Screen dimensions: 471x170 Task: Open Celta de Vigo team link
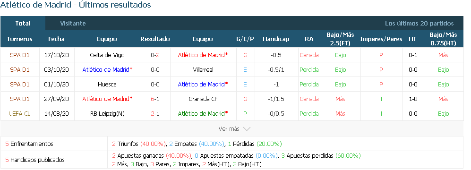pos(107,55)
